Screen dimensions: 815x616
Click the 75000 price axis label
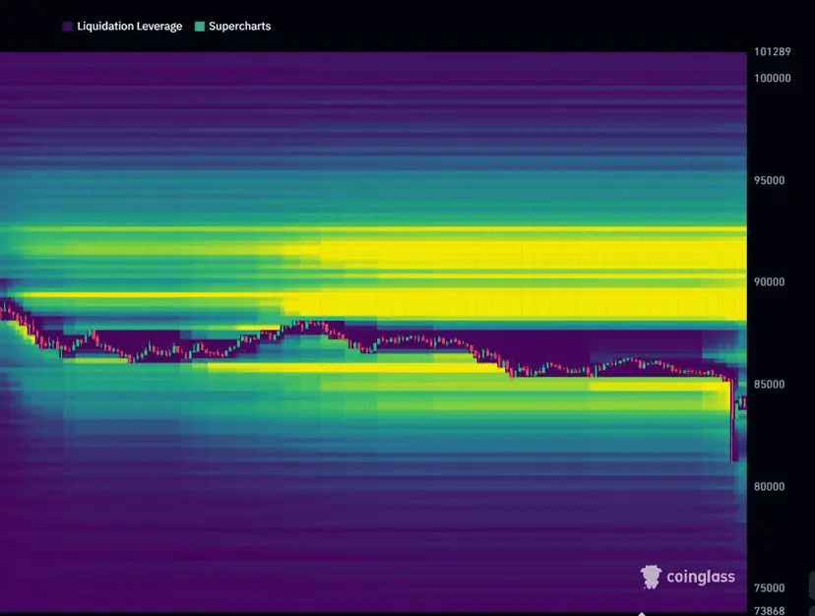pyautogui.click(x=770, y=587)
